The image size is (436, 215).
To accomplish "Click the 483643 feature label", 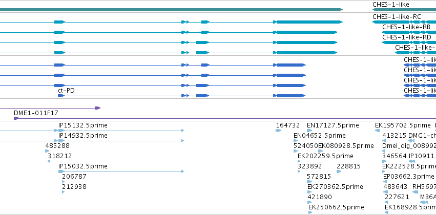I will pyautogui.click(x=396, y=187).
